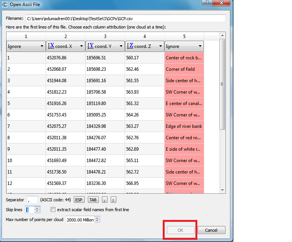
Task: Open column 5 Ignore dropdown
Action: pos(184,46)
